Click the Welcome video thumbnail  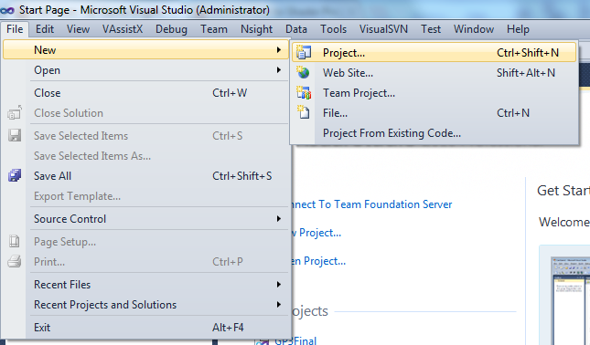coord(570,300)
